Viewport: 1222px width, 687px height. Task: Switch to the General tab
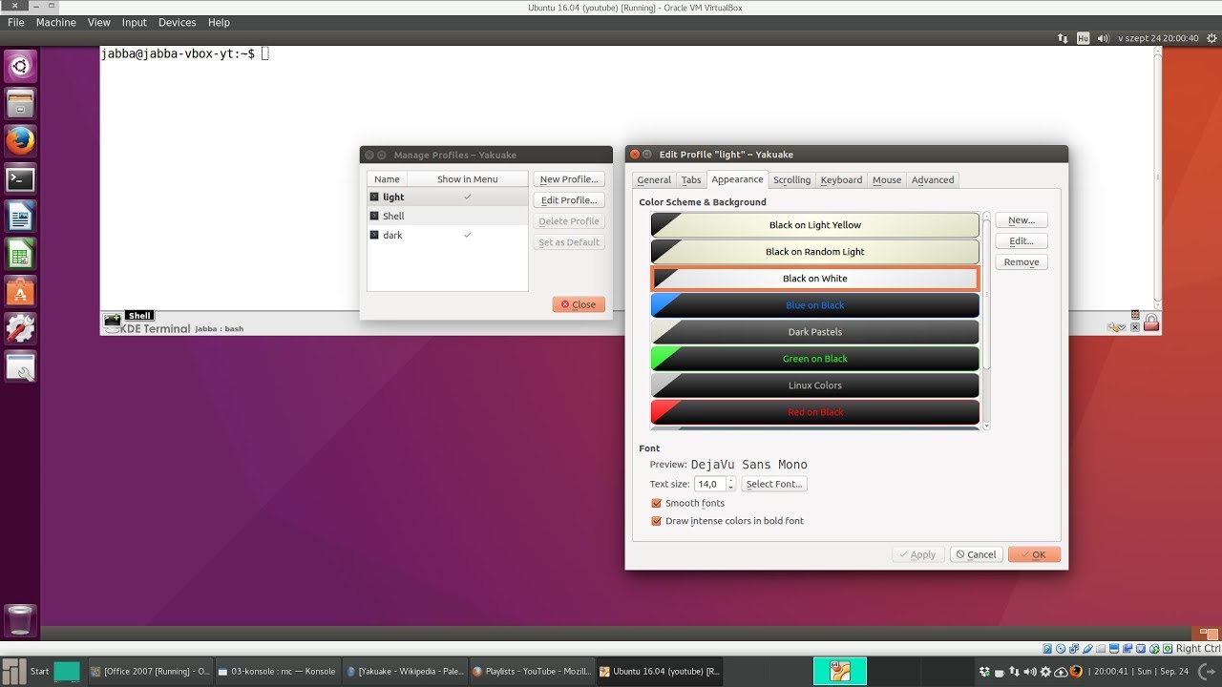pos(654,179)
